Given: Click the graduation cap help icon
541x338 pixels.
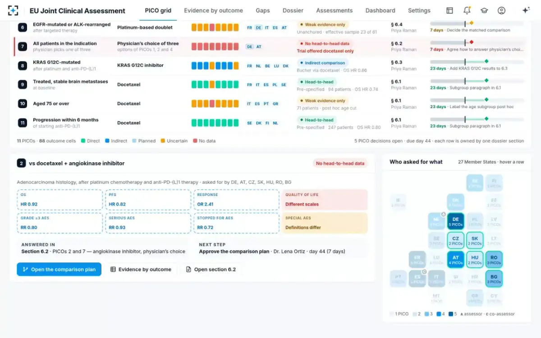Looking at the screenshot, I should point(484,10).
